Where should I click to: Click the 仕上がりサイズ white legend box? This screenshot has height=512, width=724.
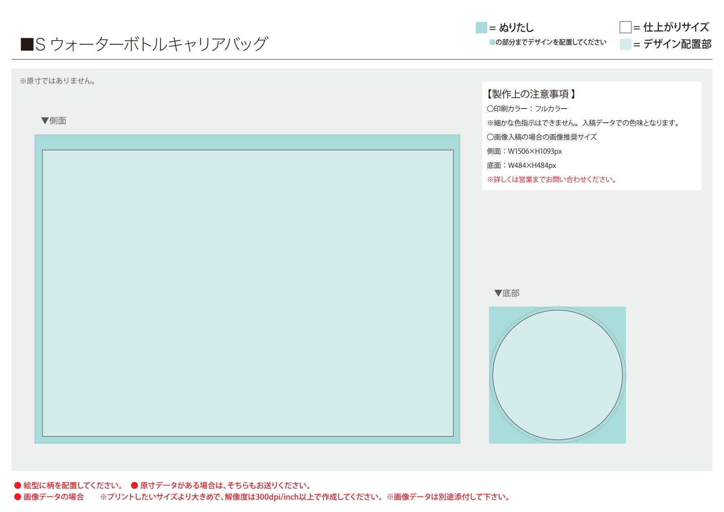click(625, 27)
